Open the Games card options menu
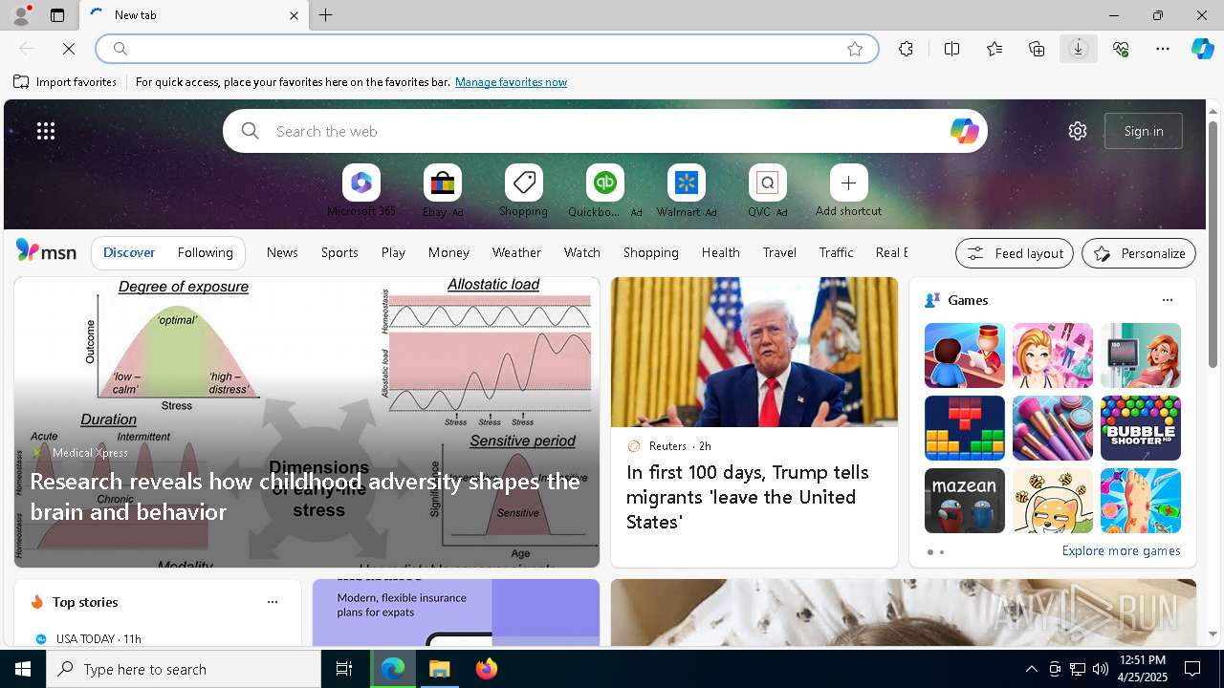1224x688 pixels. click(x=1167, y=300)
